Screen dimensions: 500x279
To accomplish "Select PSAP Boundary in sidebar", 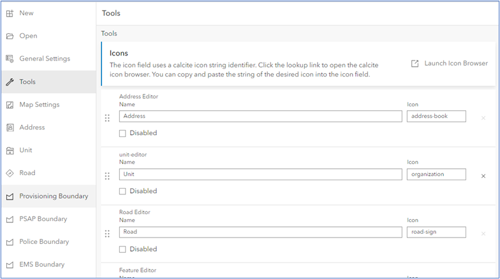I will pyautogui.click(x=48, y=219).
